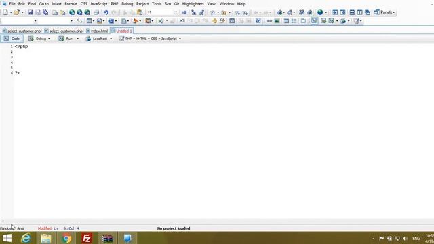Click the ENG language indicator in system tray
This screenshot has height=244, width=434.
click(416, 238)
